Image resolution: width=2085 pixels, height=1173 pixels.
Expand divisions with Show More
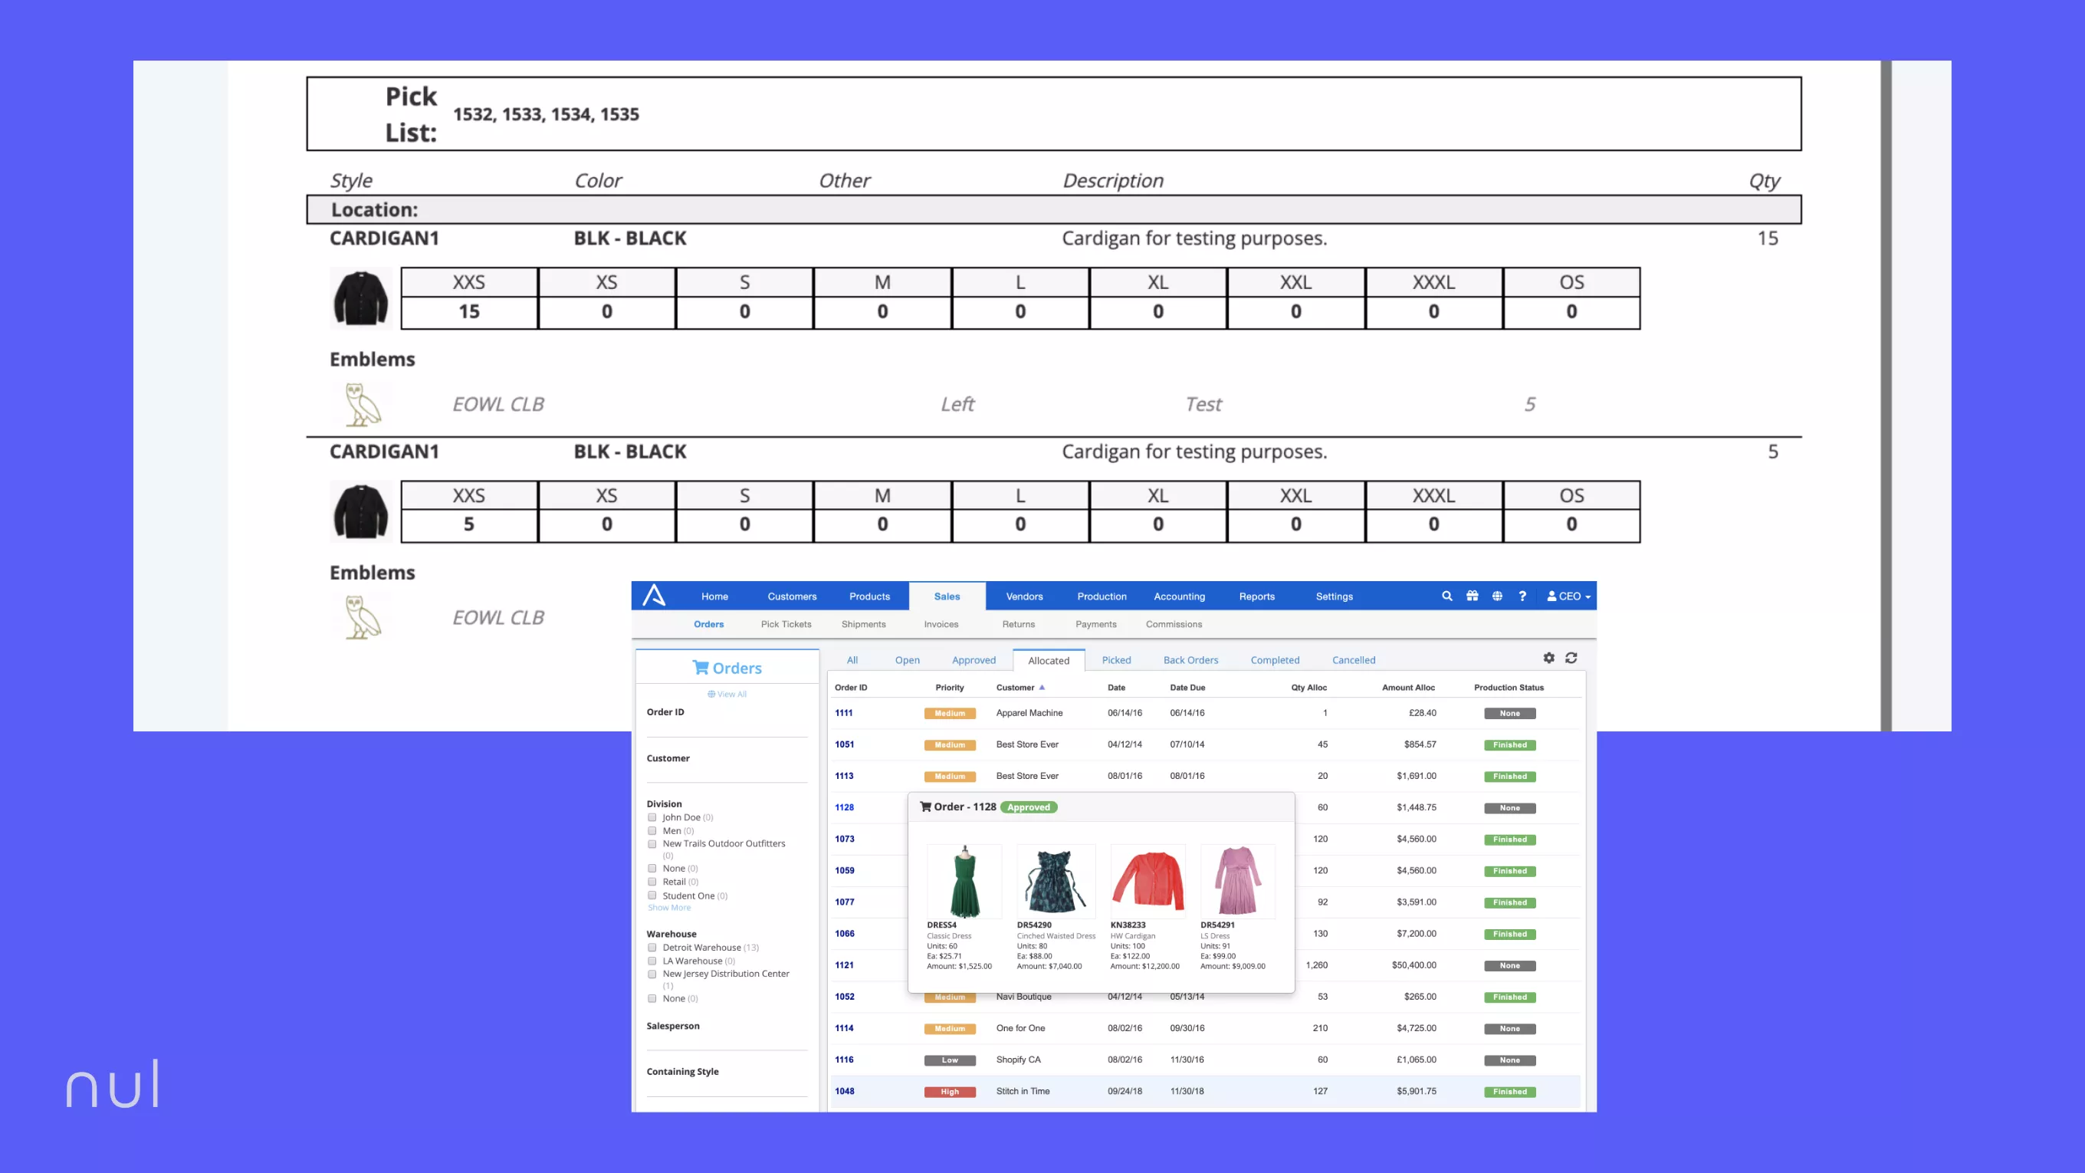coord(668,908)
